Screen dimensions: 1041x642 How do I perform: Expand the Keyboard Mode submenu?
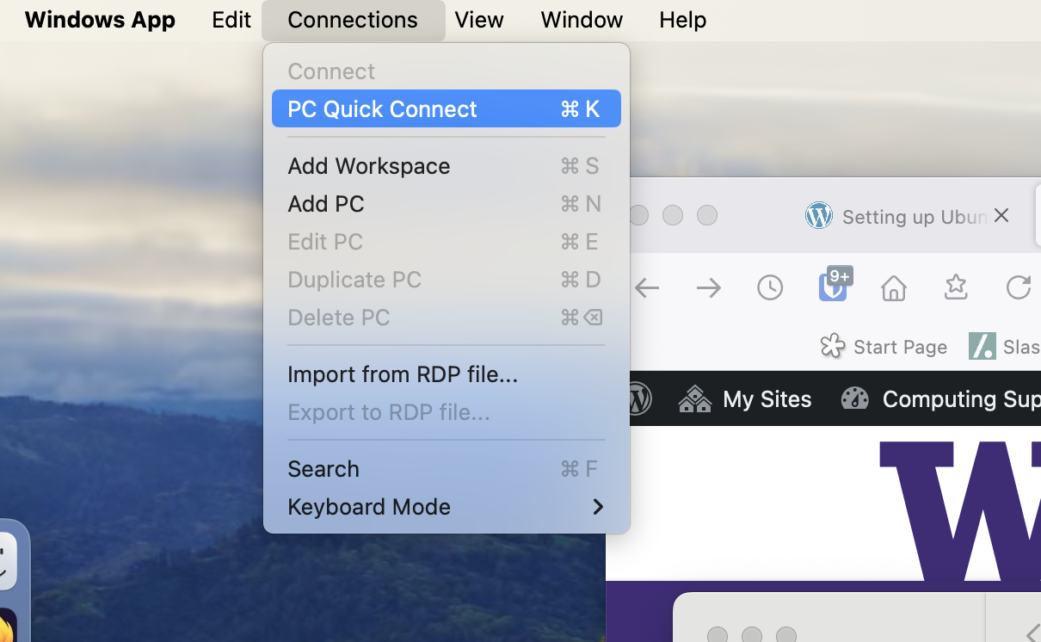point(446,507)
